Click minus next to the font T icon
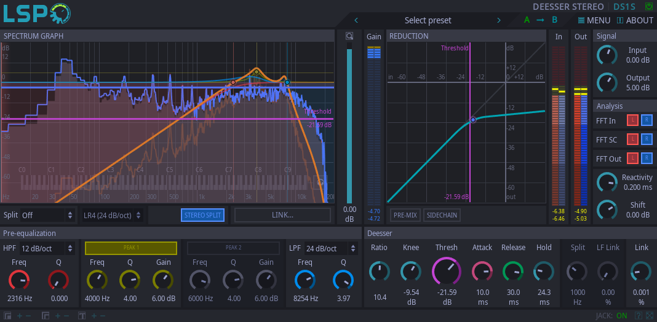 (x=103, y=316)
